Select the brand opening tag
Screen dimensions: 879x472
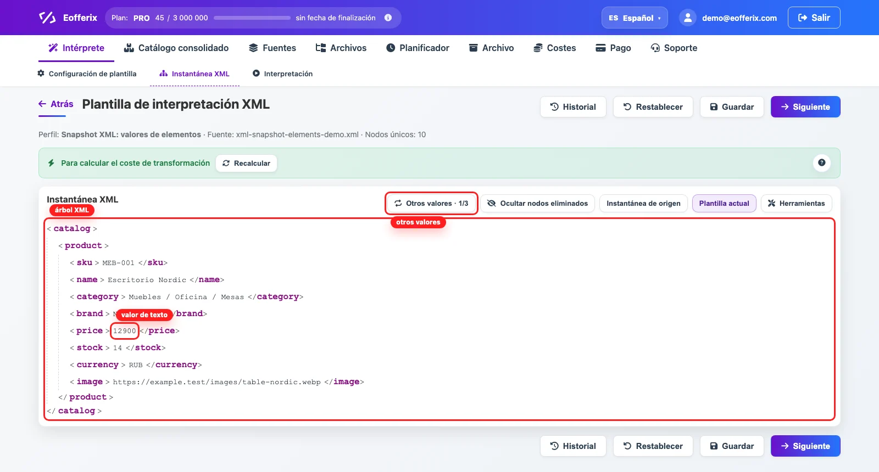click(x=90, y=313)
